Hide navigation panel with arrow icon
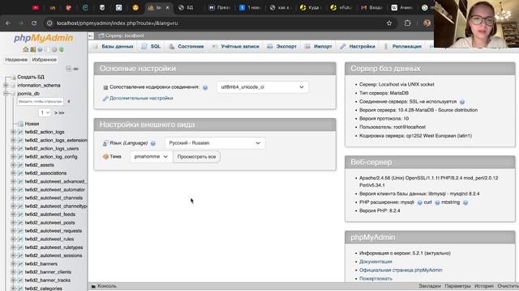The width and height of the screenshot is (519, 291). (91, 36)
